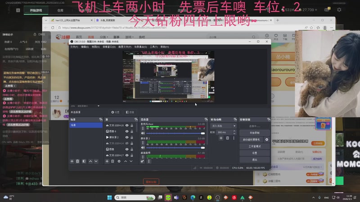The image size is (360, 202).
Task: Open 桌面音频 channel three-dot options
Action: (x=143, y=157)
